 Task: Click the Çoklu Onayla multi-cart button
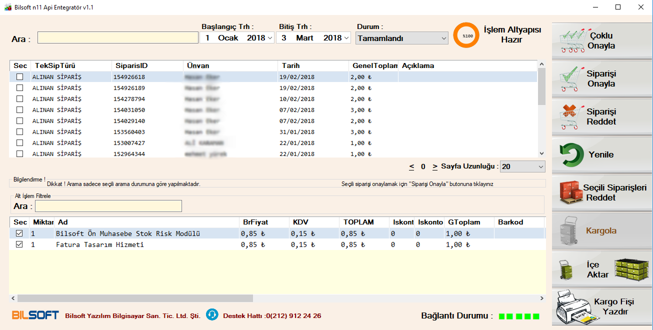pos(602,41)
